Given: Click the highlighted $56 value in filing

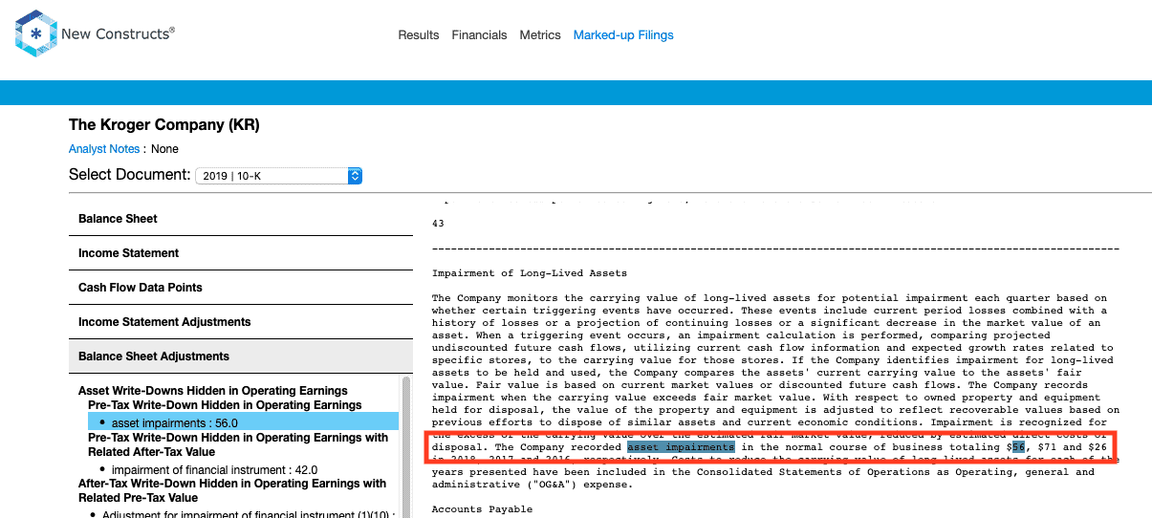Looking at the screenshot, I should 1018,447.
